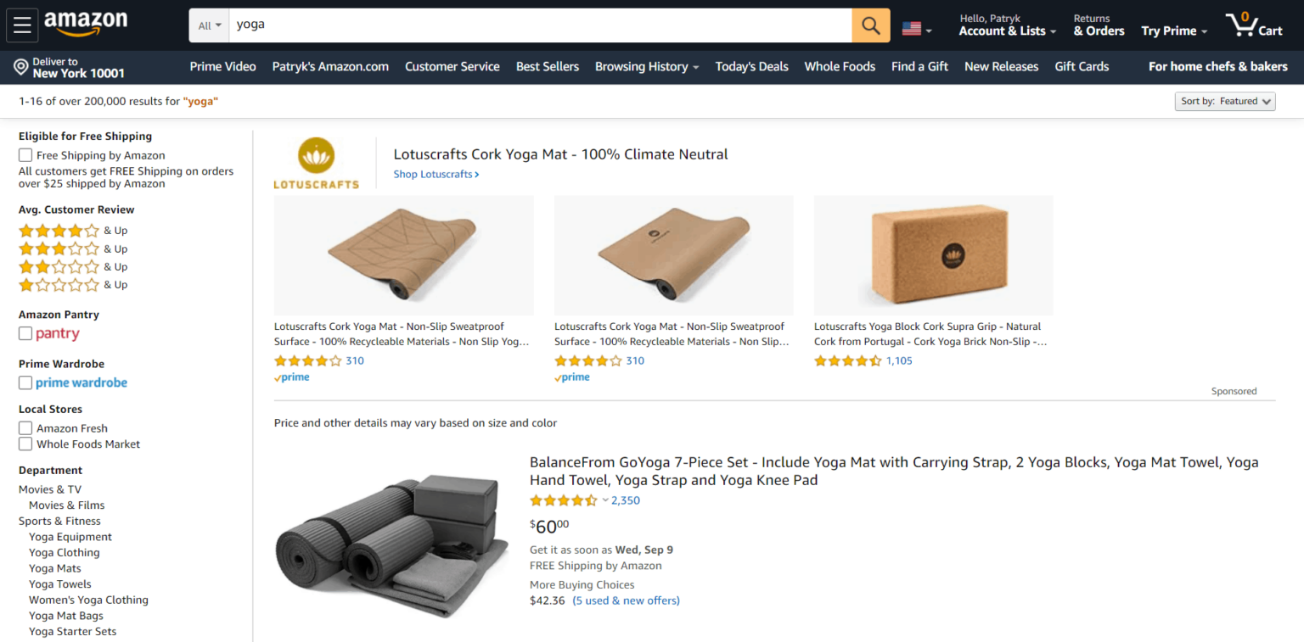The height and width of the screenshot is (642, 1304).
Task: Select the 4 stars & Up rating filter
Action: click(x=72, y=230)
